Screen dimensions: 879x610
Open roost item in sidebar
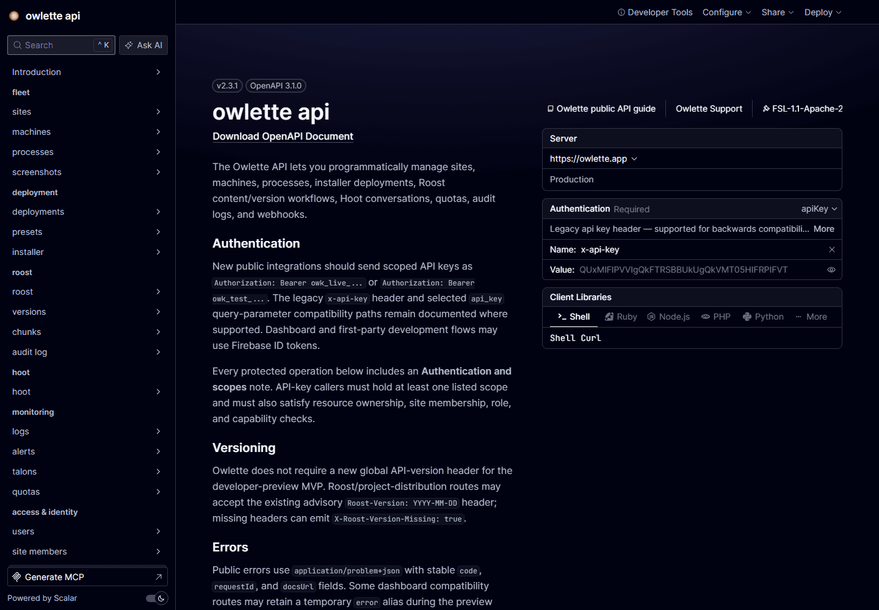point(87,292)
